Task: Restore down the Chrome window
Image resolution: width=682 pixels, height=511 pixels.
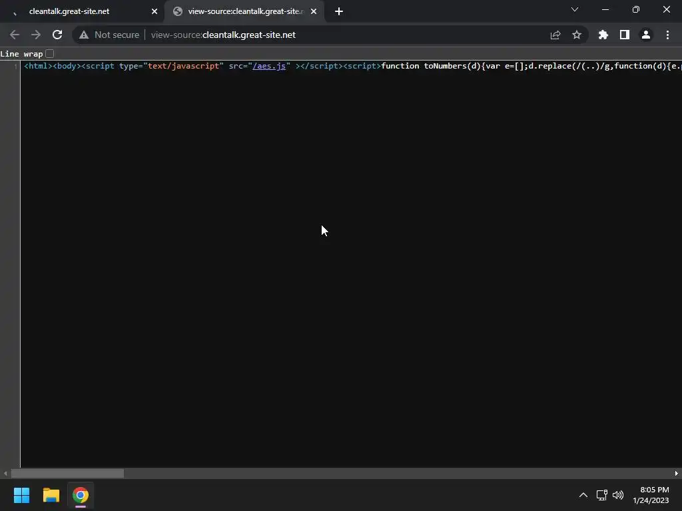Action: tap(636, 9)
